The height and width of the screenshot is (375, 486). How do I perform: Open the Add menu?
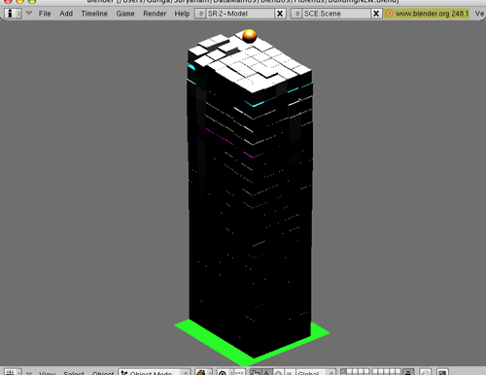[66, 14]
